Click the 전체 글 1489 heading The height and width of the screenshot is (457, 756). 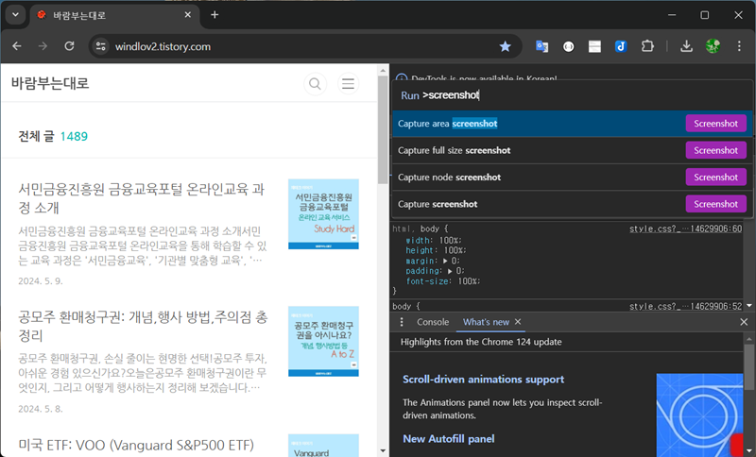pyautogui.click(x=53, y=136)
